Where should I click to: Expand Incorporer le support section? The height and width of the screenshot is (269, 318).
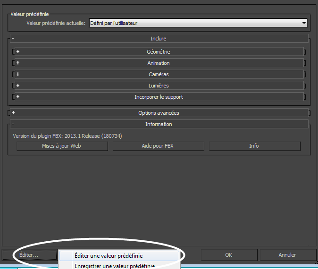[159, 97]
